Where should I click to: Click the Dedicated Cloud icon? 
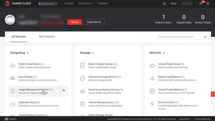(x=13, y=104)
